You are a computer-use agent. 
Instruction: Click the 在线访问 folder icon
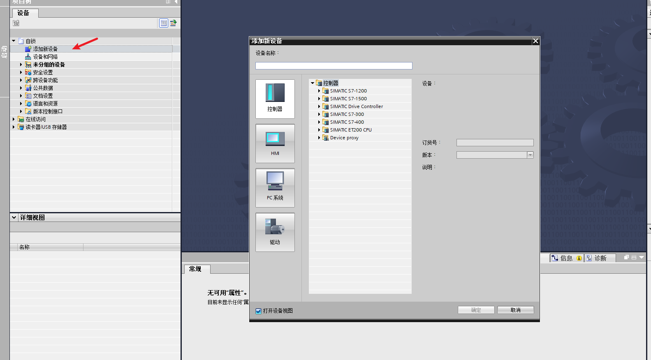(x=21, y=119)
